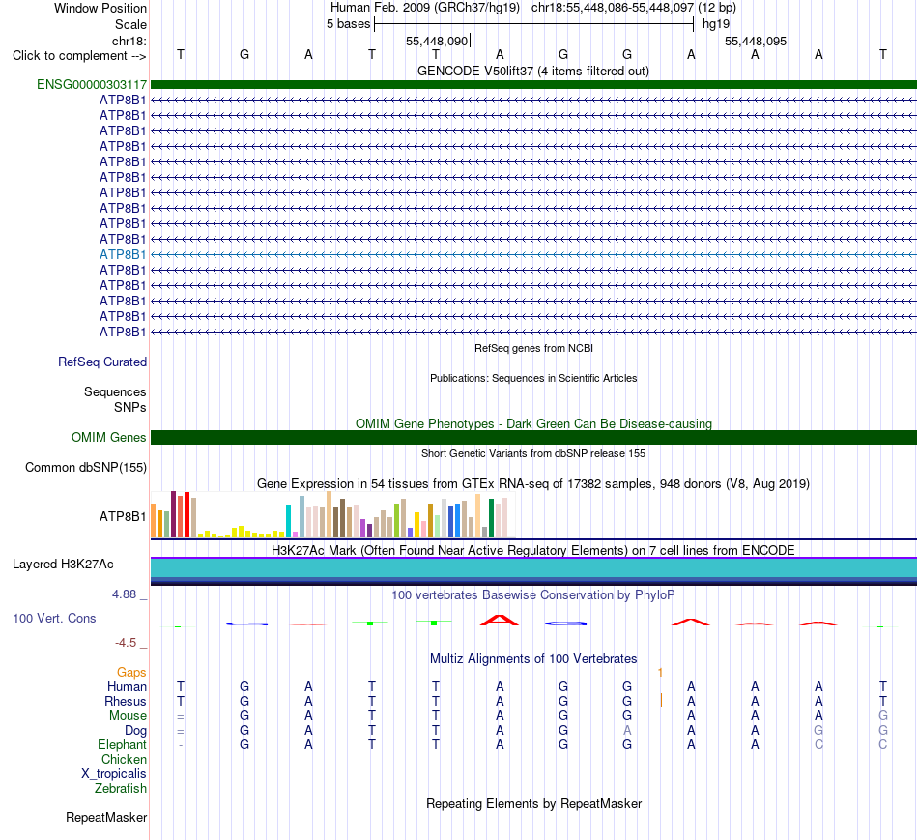Open 'H3K27Ac Mark' ENCODE track title
Image resolution: width=918 pixels, height=840 pixels.
(x=532, y=551)
